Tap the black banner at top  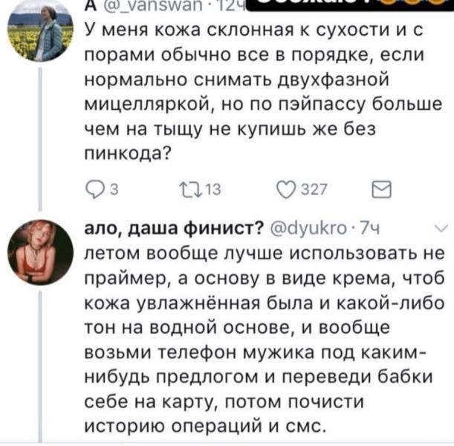[350, 5]
